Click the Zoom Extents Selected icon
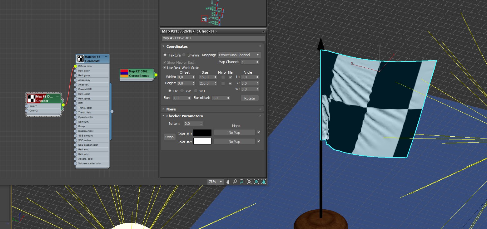 [x=256, y=182]
